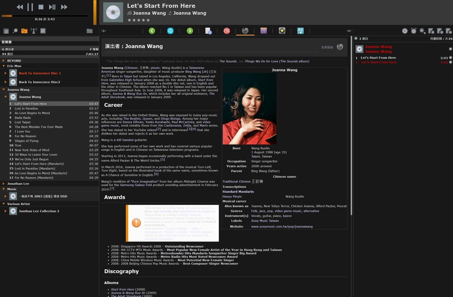This screenshot has height=297, width=453.
Task: Click the disc icon in the left toolbar
Action: (43, 31)
